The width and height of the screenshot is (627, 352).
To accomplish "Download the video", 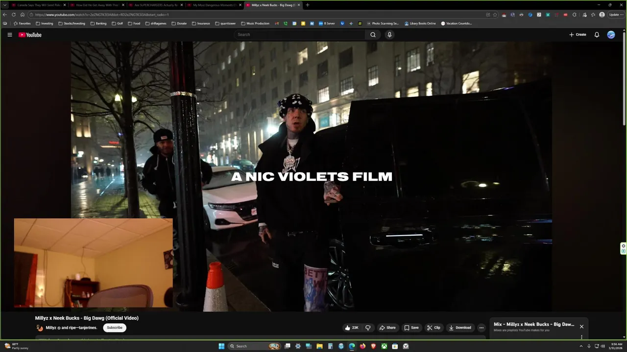I will [x=460, y=328].
